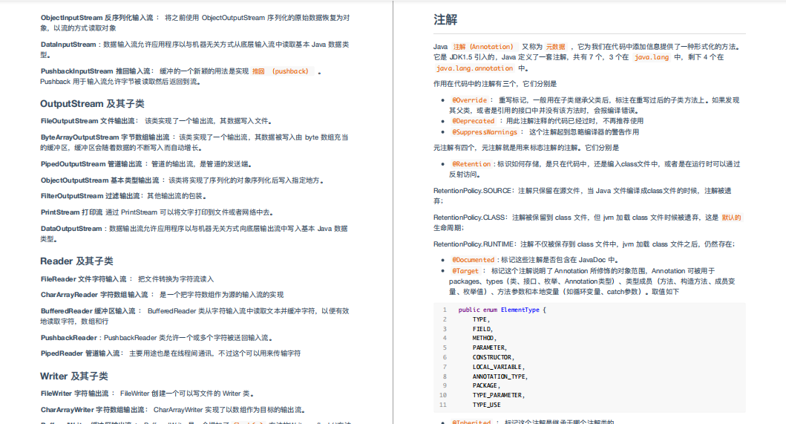Viewport: 786px width, 424px height.
Task: Click the "RetentionPolicy.CLASS" text
Action: point(470,218)
